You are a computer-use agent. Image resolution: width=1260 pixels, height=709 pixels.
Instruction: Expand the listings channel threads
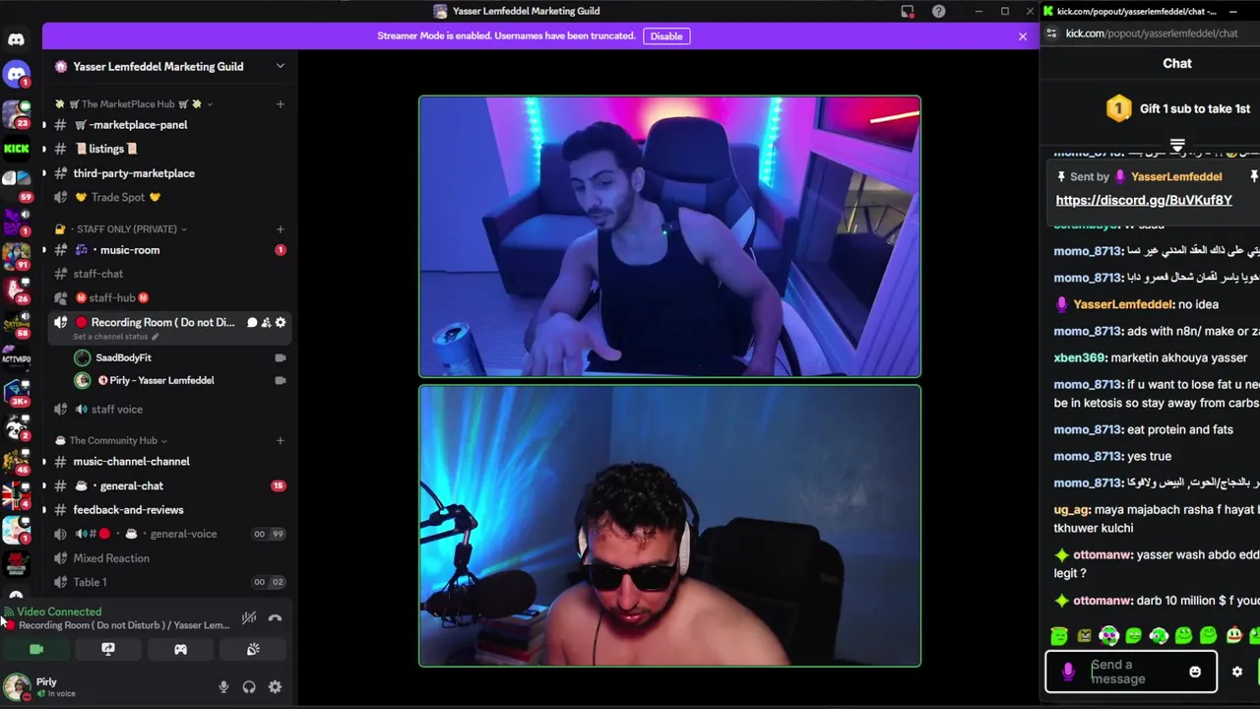click(43, 149)
